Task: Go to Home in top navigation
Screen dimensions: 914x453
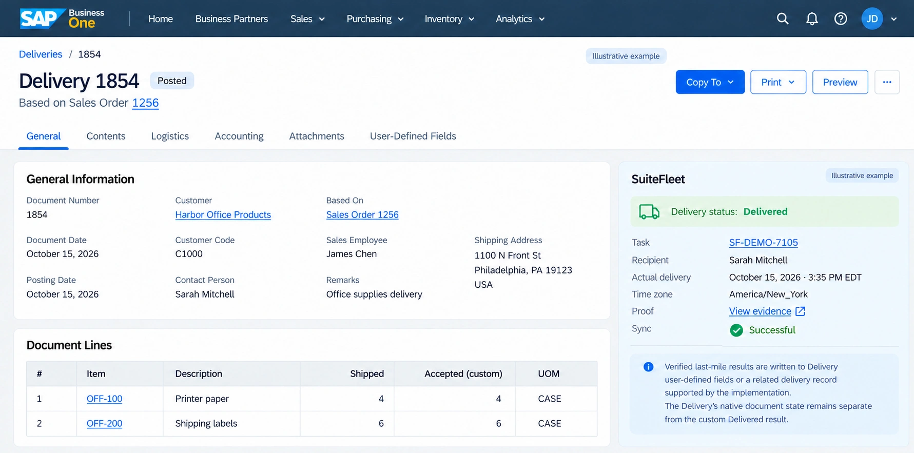Action: pos(161,19)
